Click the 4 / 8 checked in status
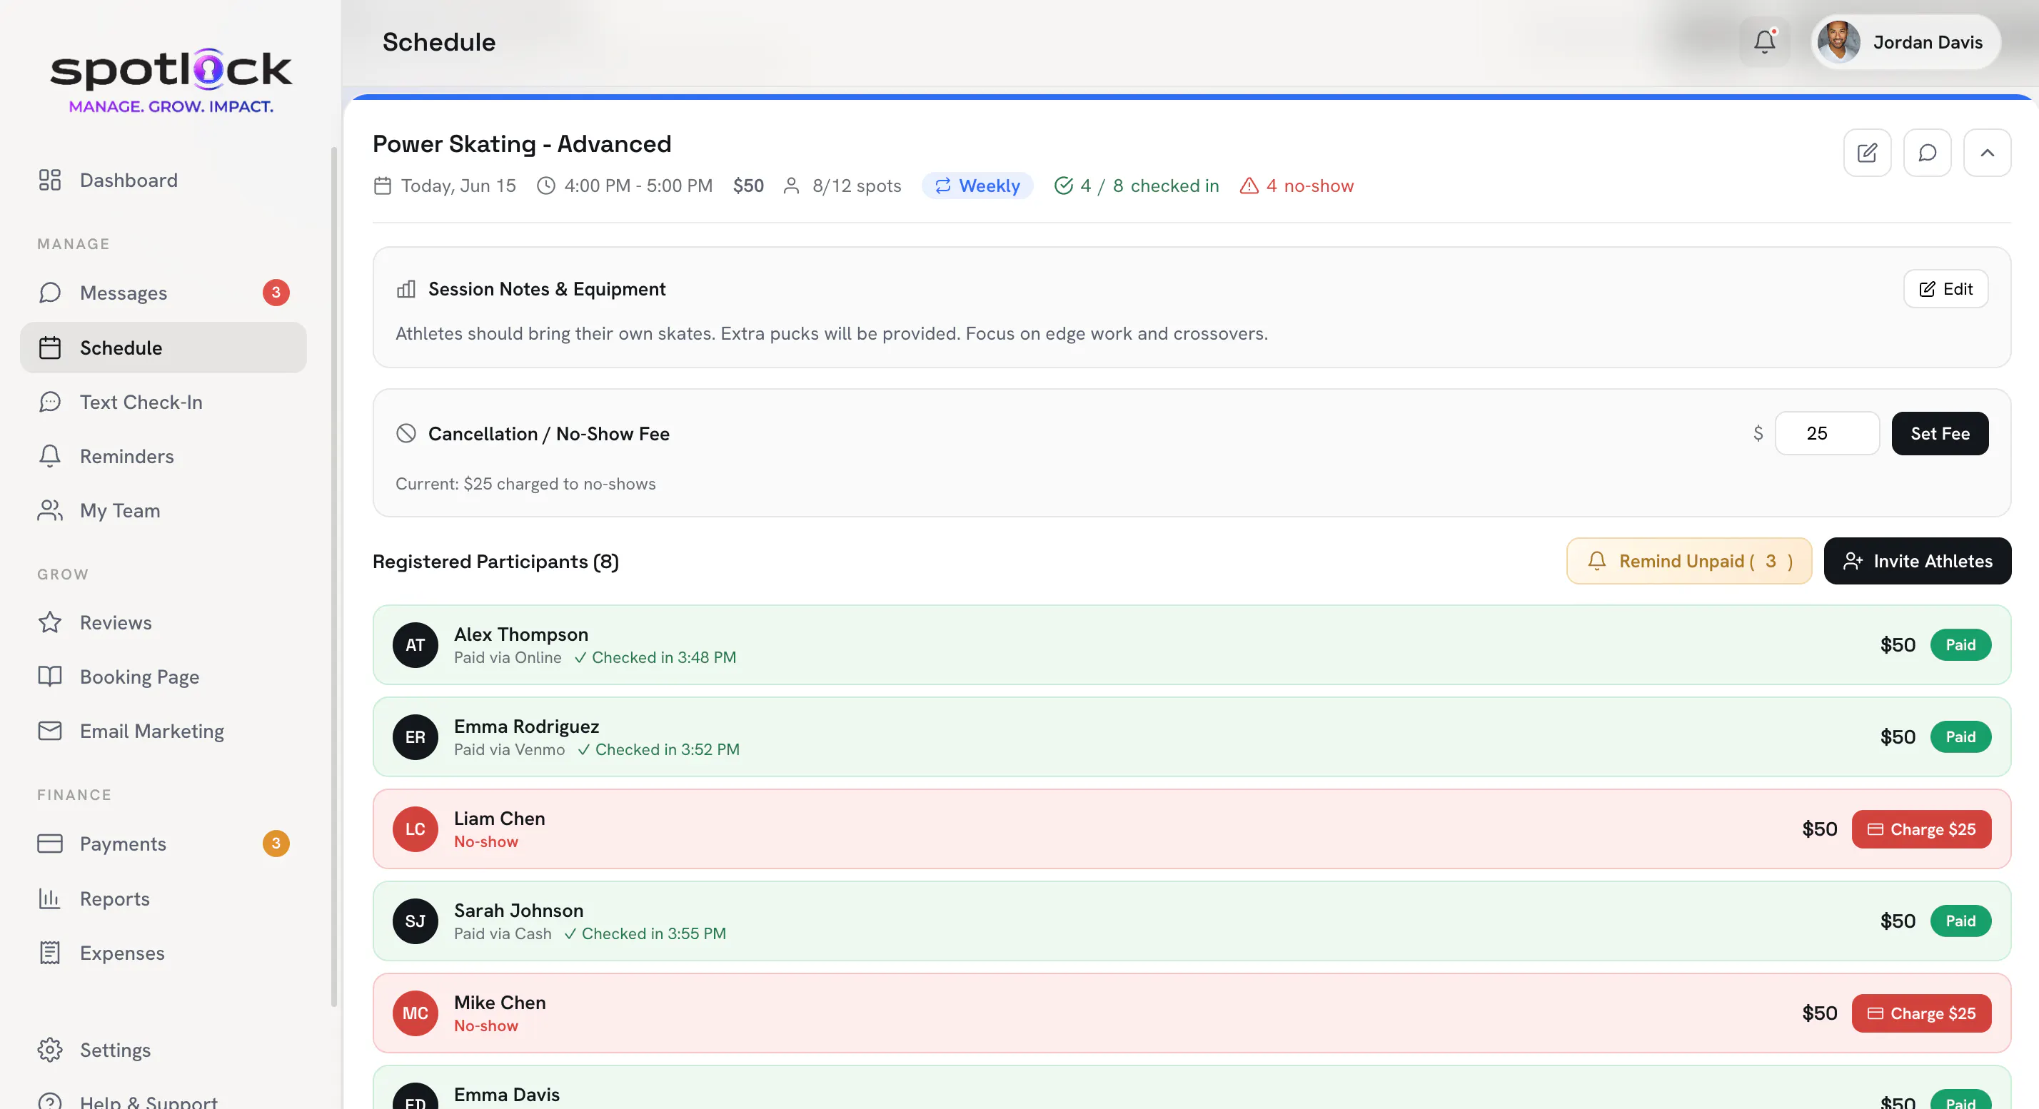 coord(1136,186)
